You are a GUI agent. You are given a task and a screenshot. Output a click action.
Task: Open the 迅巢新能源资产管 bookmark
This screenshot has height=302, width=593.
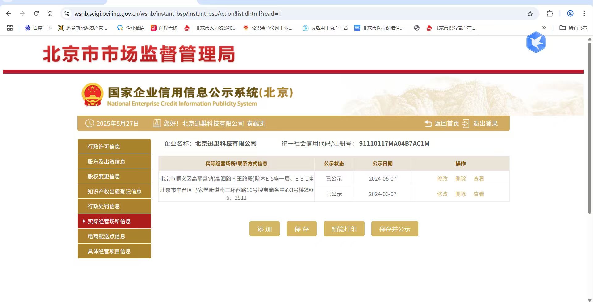pyautogui.click(x=83, y=28)
